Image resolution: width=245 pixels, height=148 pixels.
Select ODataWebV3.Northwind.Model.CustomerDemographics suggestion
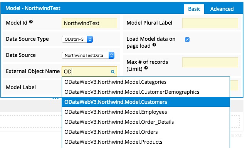[146, 92]
